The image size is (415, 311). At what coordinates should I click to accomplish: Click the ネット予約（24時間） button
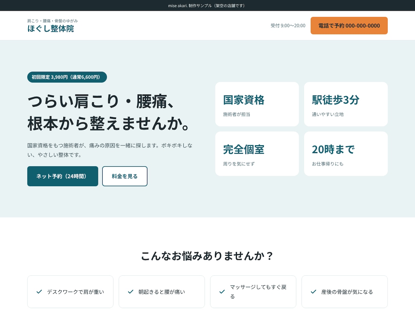pos(63,176)
